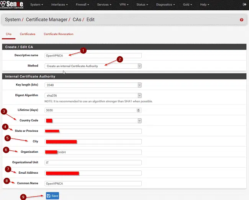The width and height of the screenshot is (249, 200).
Task: Open the VPN menu
Action: pyautogui.click(x=124, y=5)
